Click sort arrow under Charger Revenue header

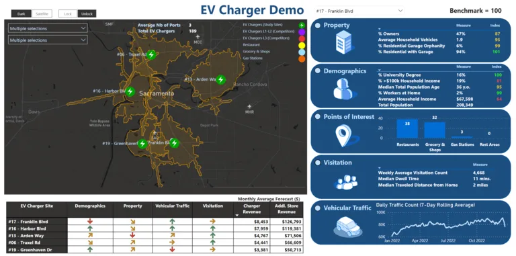238,215
